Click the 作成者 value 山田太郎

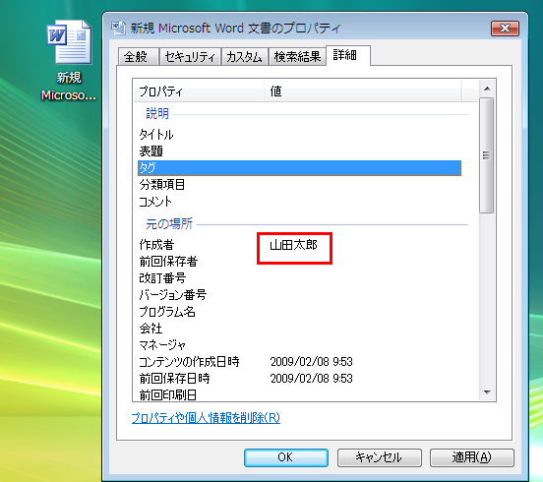(294, 245)
